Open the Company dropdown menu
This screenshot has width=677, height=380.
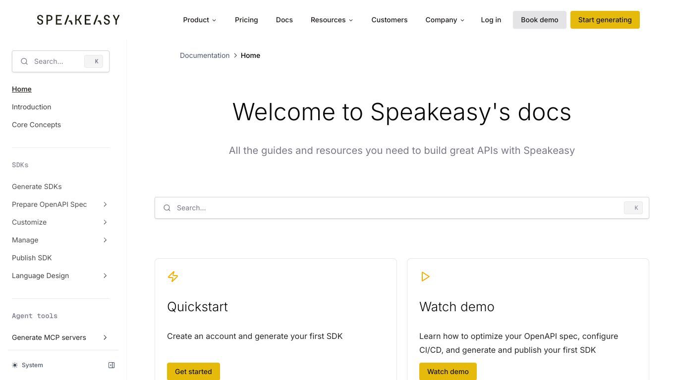(445, 20)
